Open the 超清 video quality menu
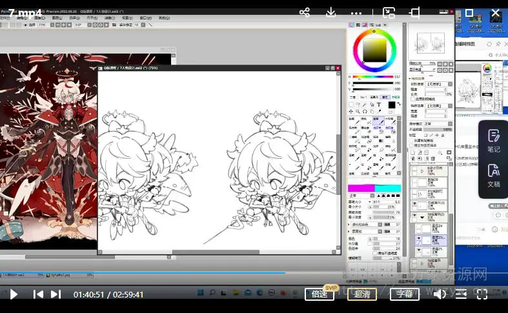Viewport: 508px width, 313px height. [x=363, y=294]
